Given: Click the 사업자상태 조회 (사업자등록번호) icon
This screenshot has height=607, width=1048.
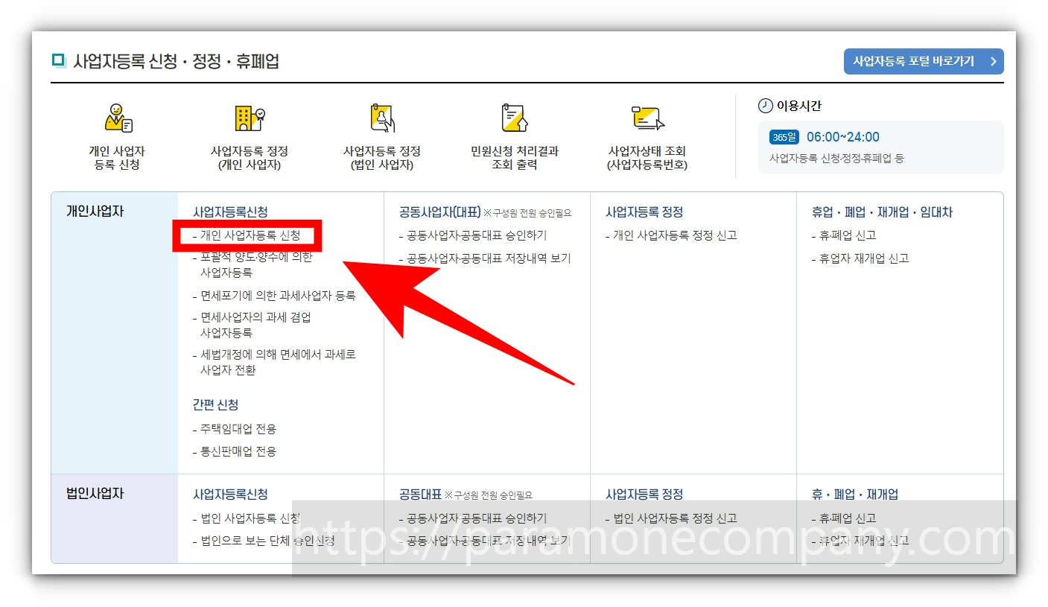Looking at the screenshot, I should 647,118.
